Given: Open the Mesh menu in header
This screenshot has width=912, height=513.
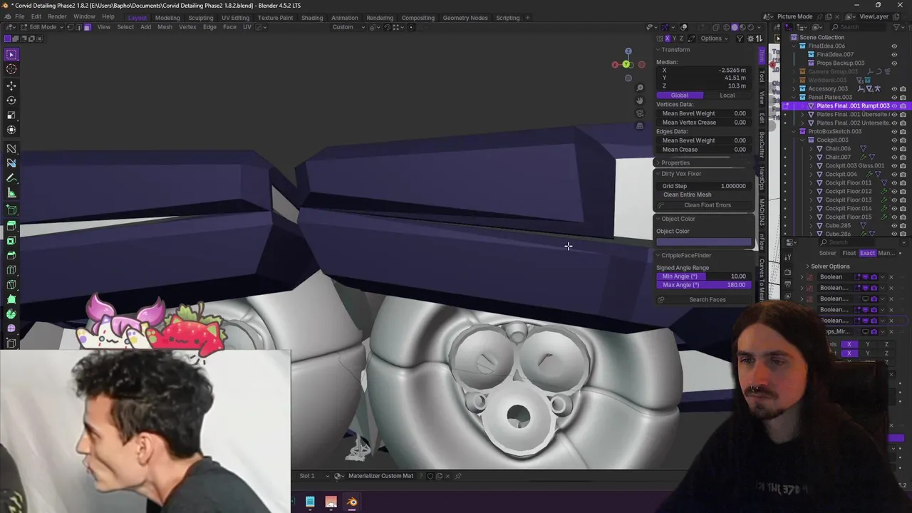Looking at the screenshot, I should [x=165, y=27].
